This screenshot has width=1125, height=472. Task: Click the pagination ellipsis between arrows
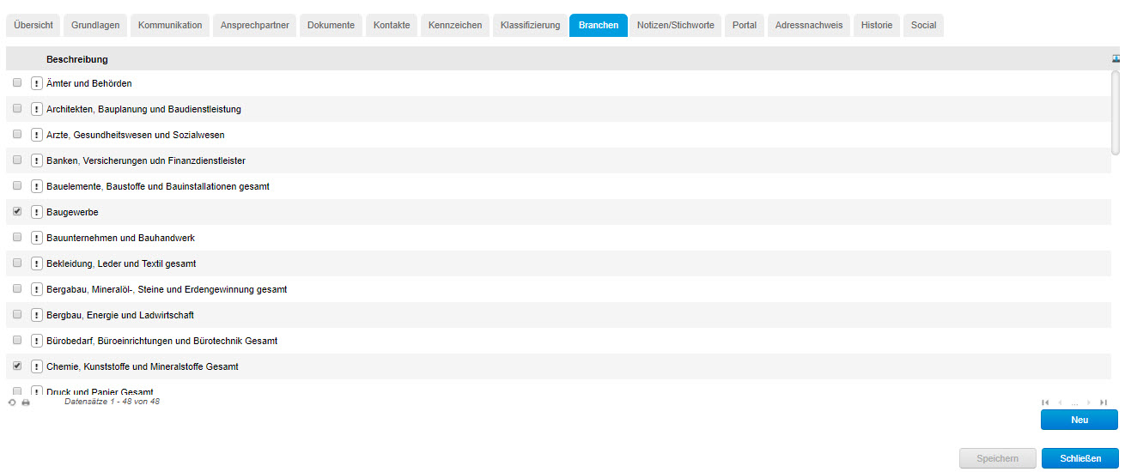click(x=1074, y=402)
